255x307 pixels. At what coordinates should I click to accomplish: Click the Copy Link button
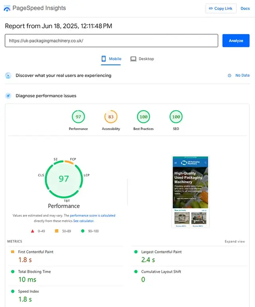click(221, 8)
